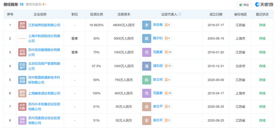
Task: Select the 2003-08-15 establishment date
Action: click(216, 39)
